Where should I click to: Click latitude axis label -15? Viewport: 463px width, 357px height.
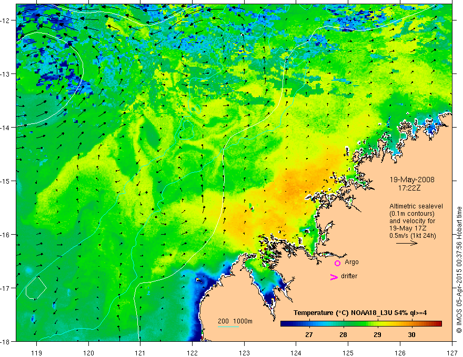click(x=5, y=181)
